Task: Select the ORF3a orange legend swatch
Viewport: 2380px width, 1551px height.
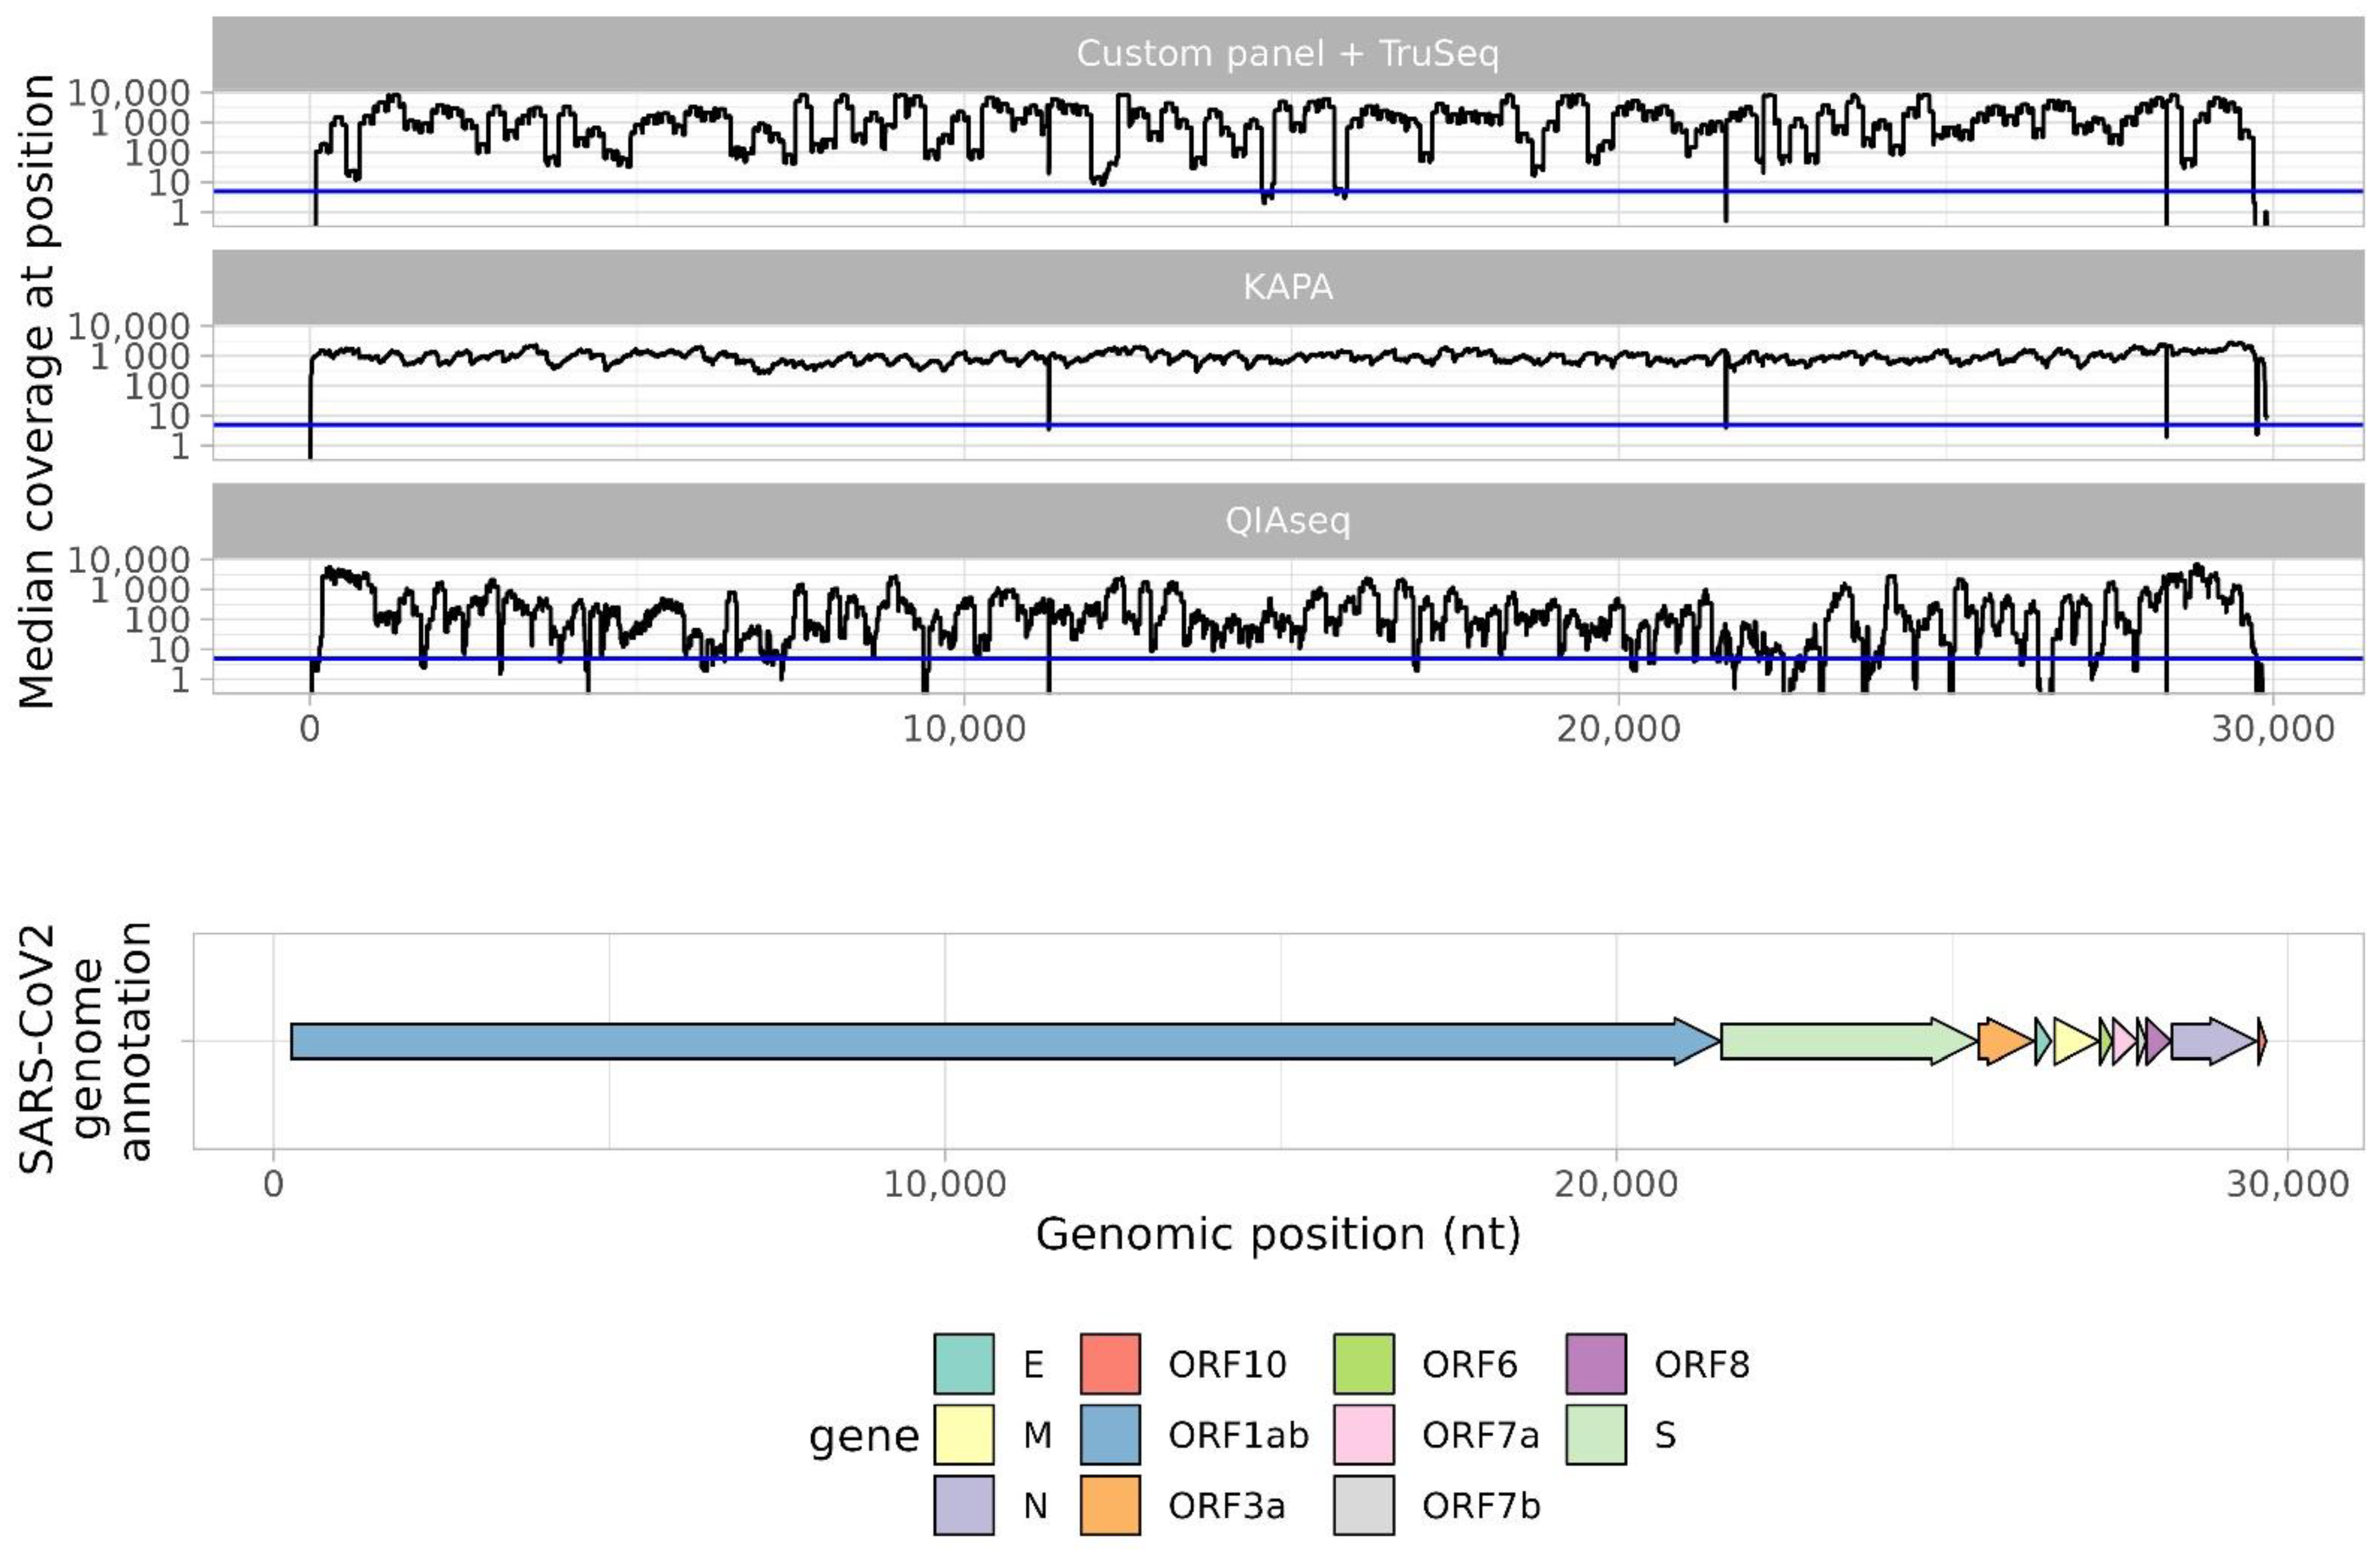Action: tap(1110, 1505)
